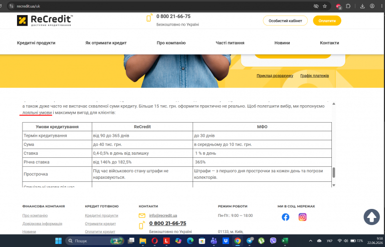Image resolution: width=385 pixels, height=247 pixels.
Task: Open Графік платежів link
Action: point(314,76)
